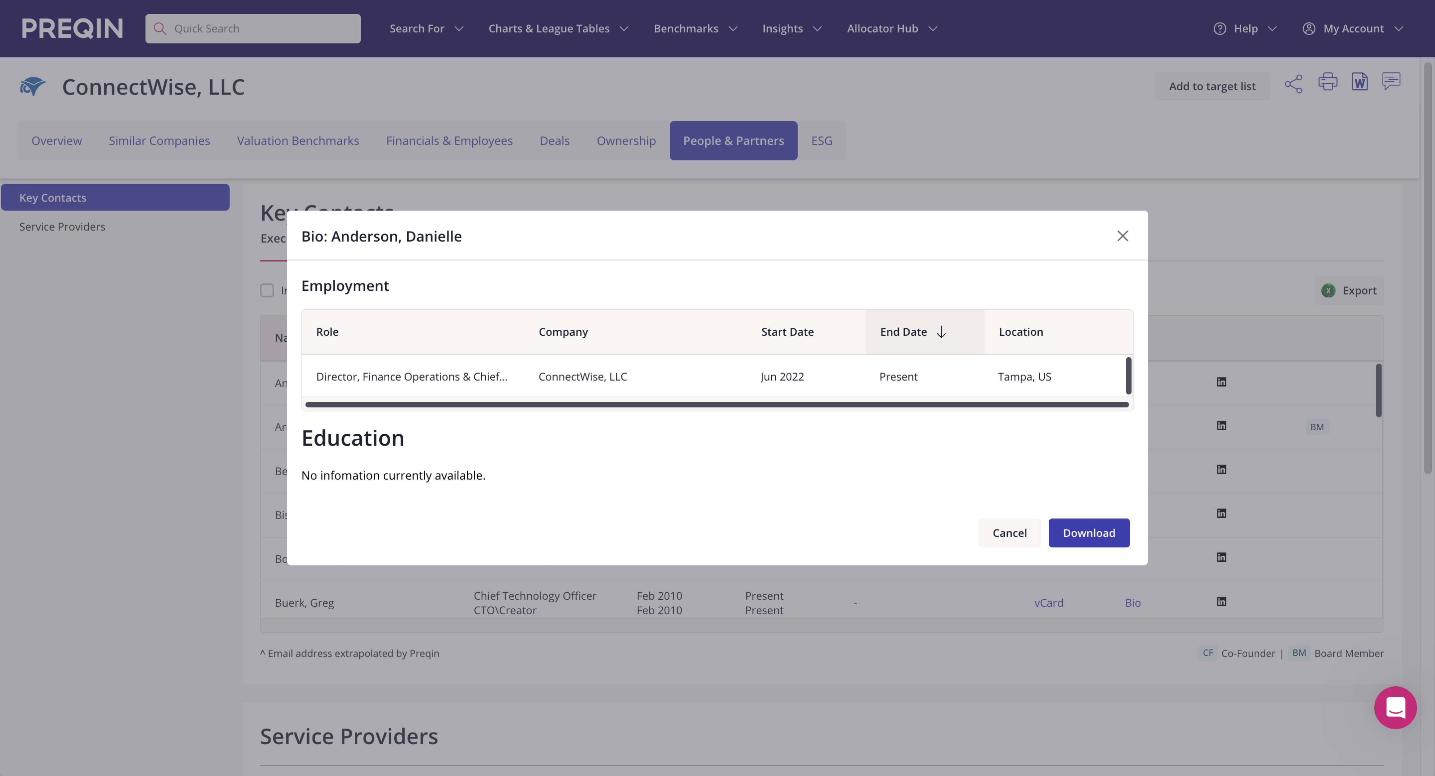Go to the Ownership tab

(626, 141)
